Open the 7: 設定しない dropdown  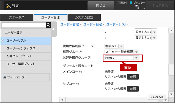[x=146, y=32]
